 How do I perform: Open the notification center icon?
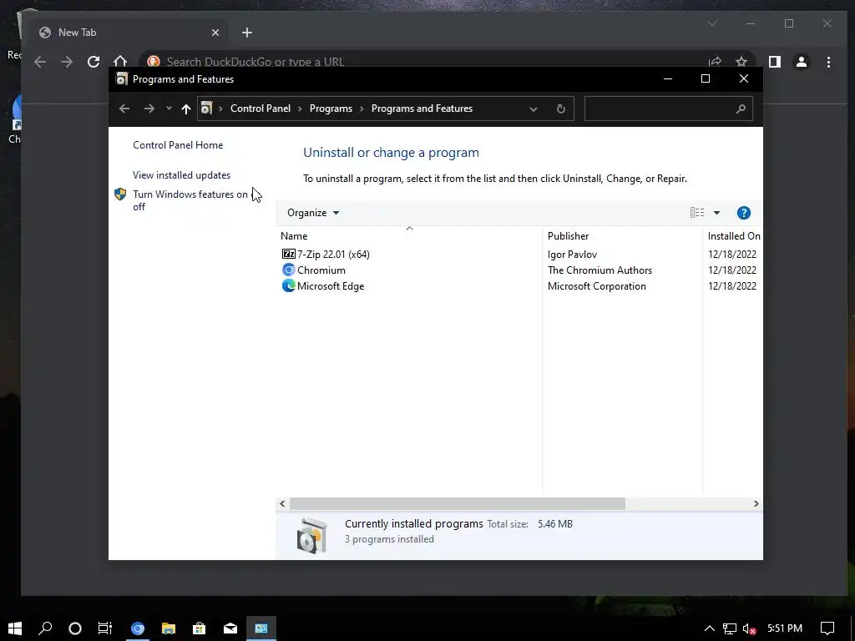click(827, 628)
